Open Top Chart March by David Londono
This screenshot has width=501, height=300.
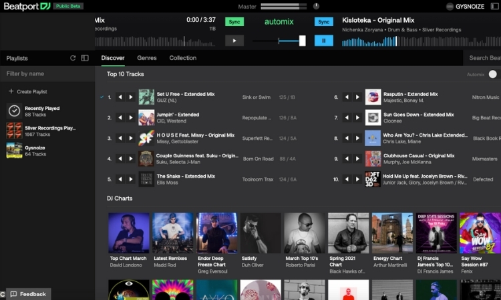129,233
